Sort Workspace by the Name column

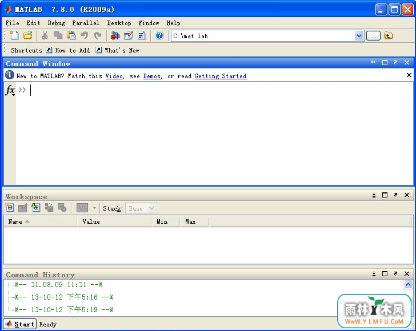41,221
